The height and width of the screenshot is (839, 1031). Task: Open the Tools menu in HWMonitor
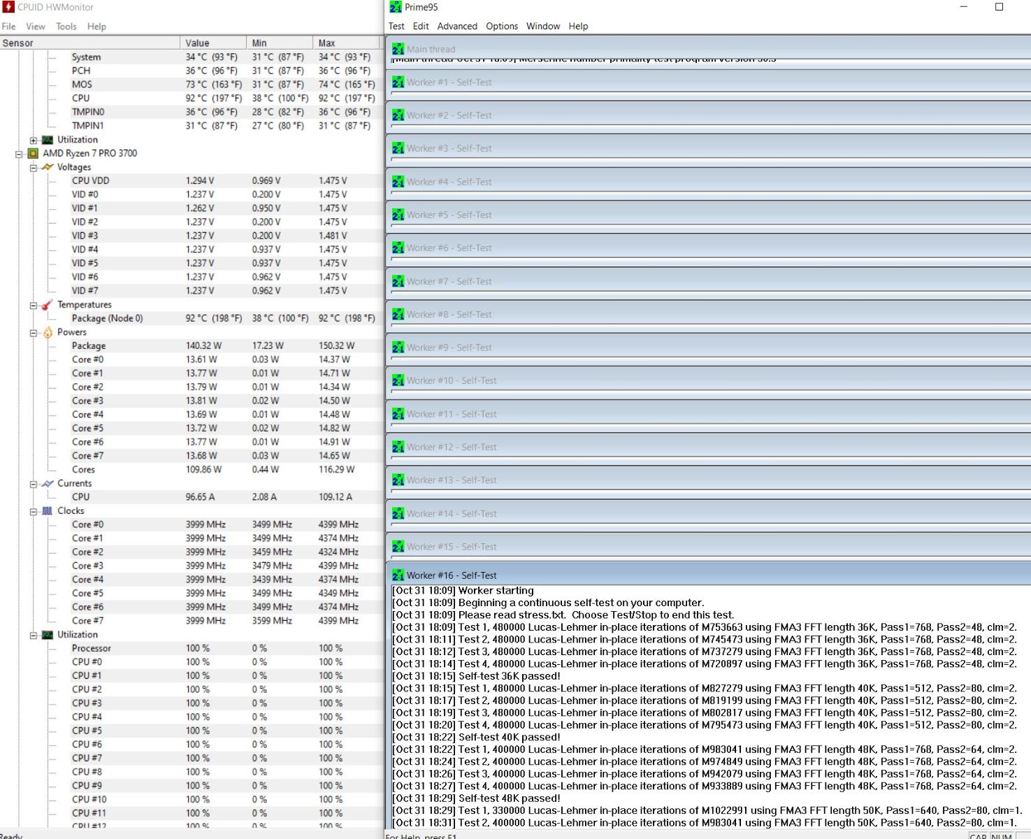(x=66, y=27)
